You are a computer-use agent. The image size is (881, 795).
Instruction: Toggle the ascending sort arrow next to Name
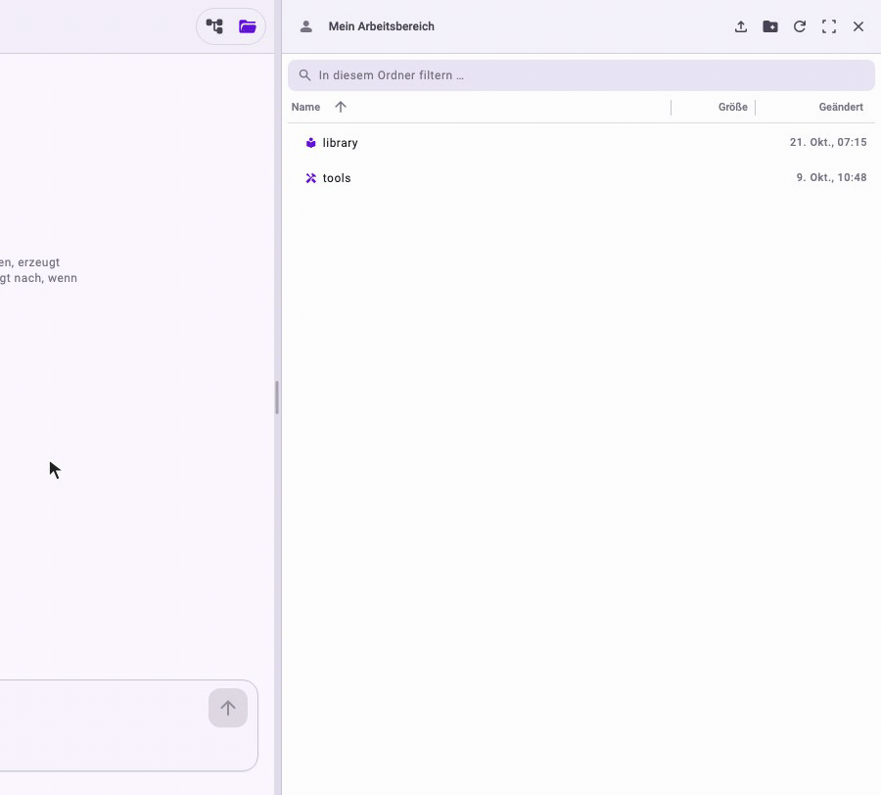(x=341, y=107)
